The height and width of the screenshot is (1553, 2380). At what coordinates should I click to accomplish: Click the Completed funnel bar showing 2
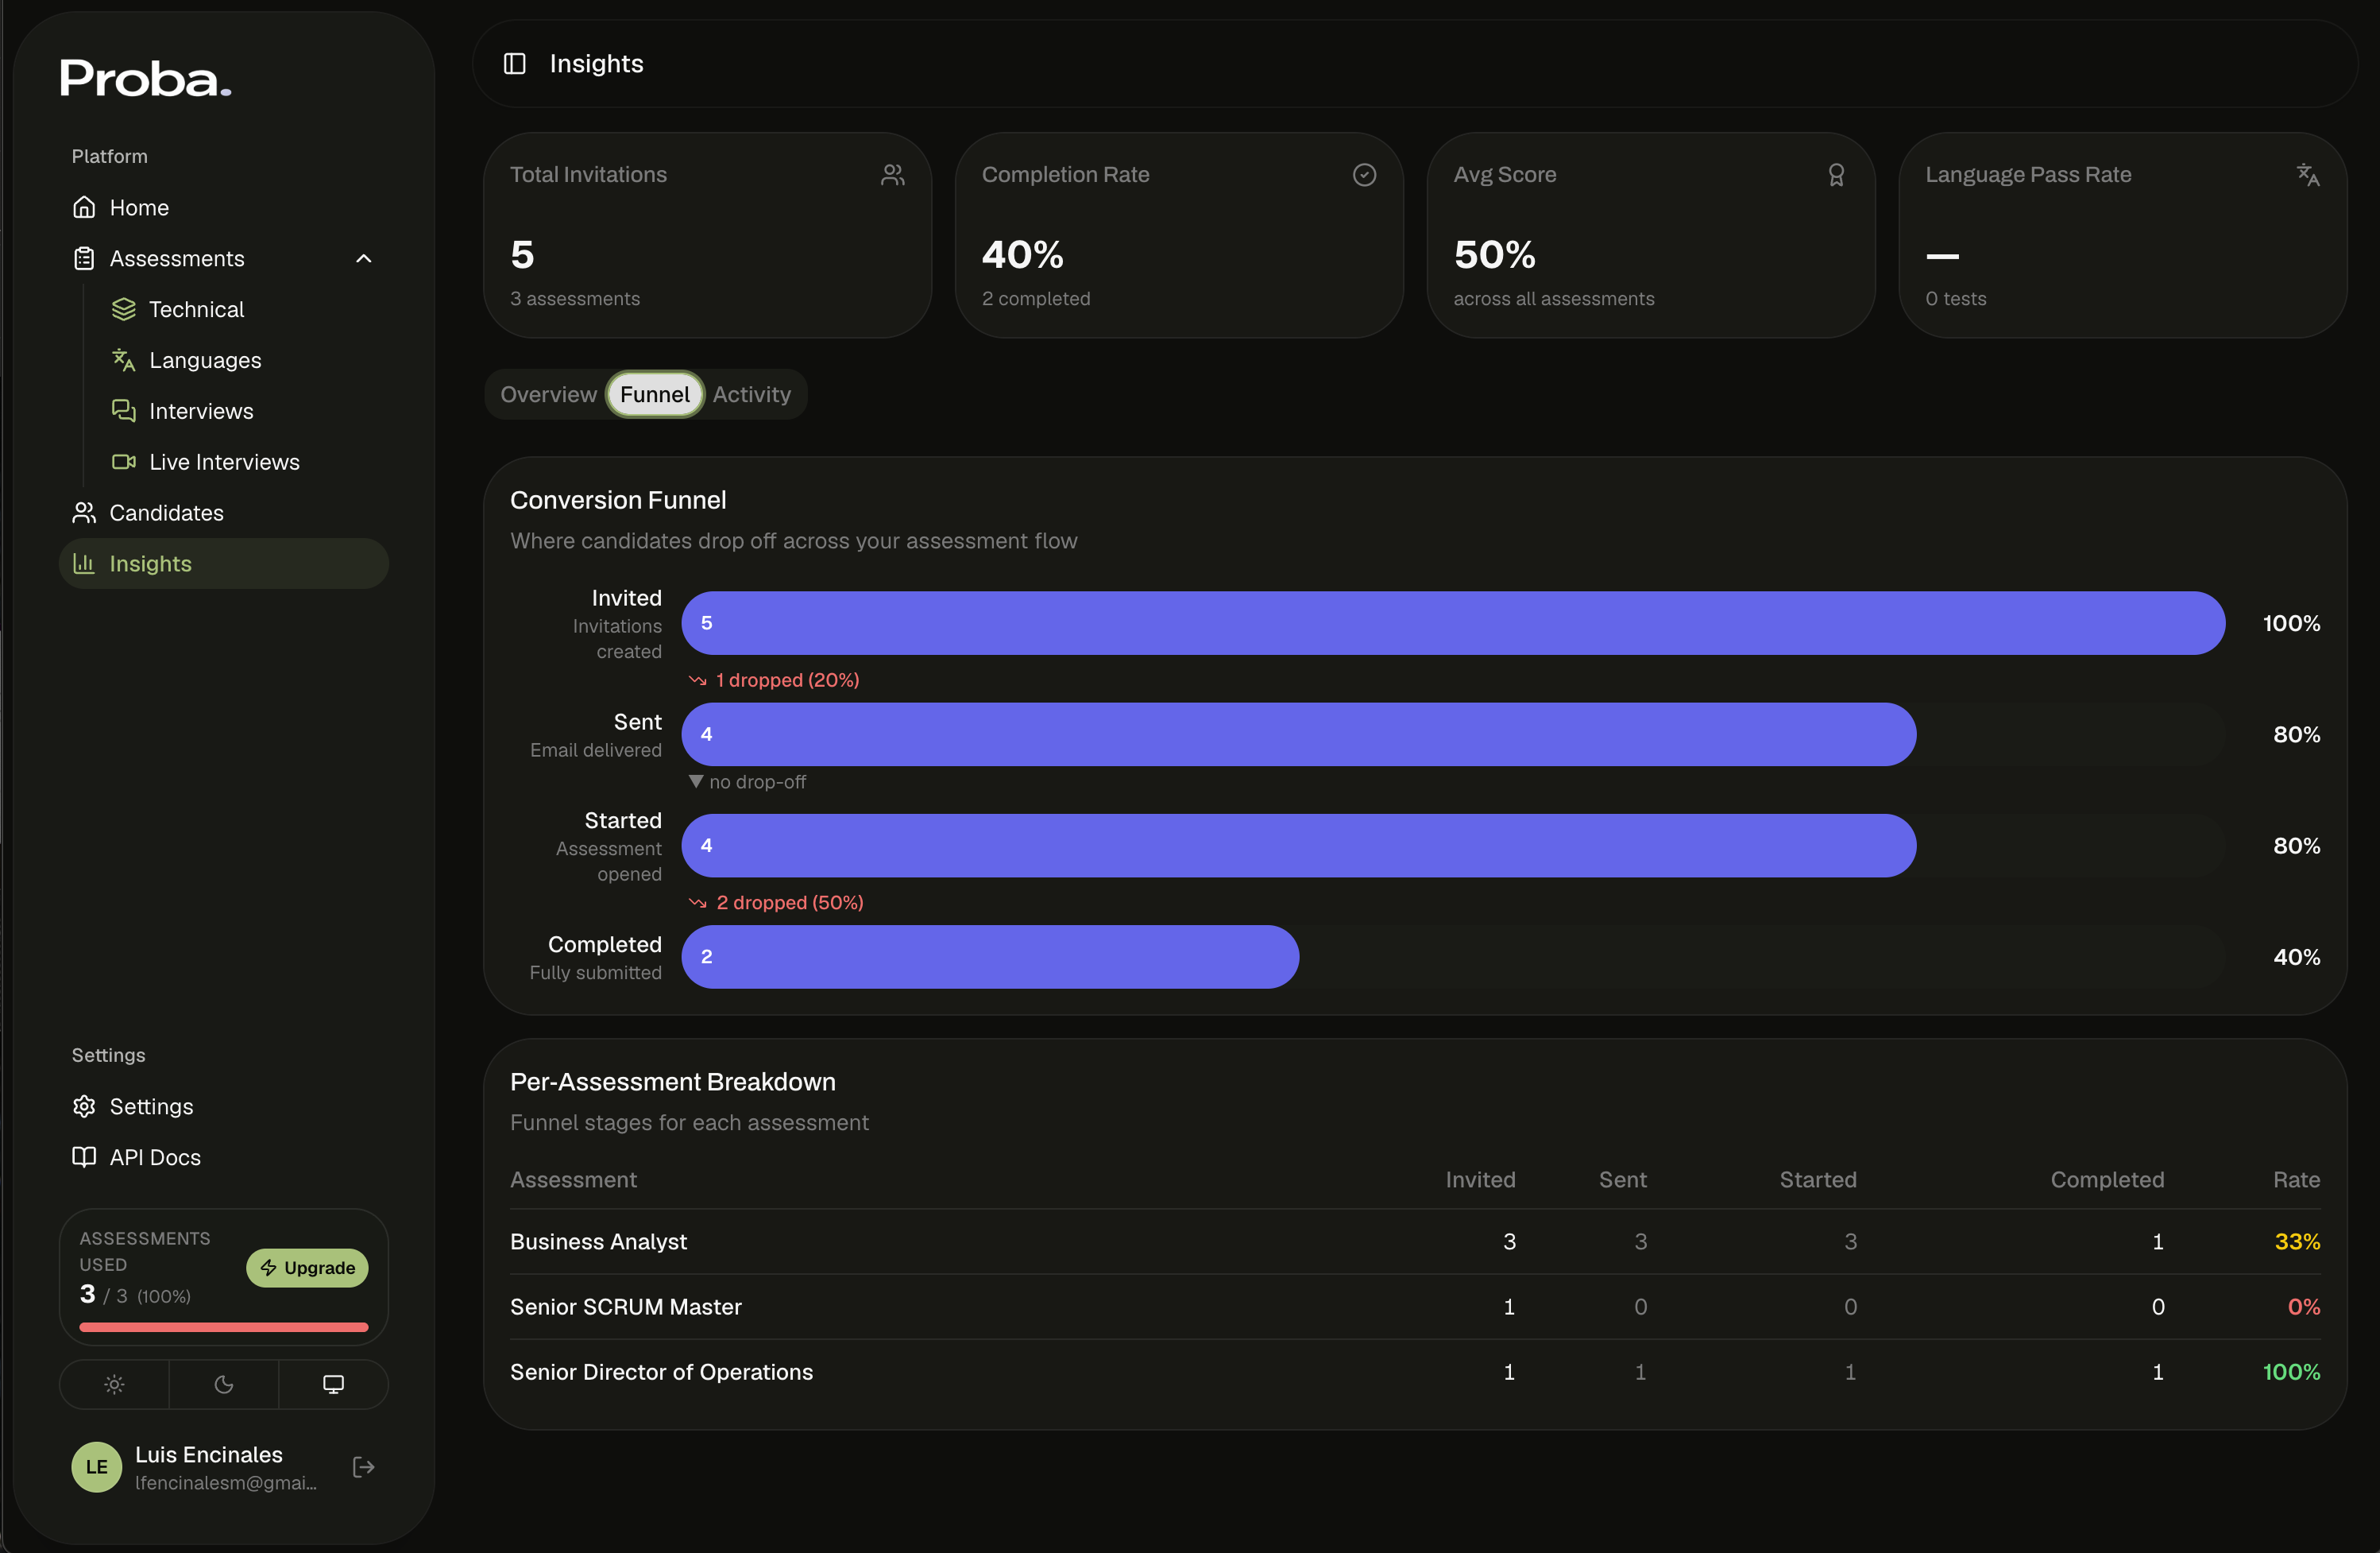point(990,958)
